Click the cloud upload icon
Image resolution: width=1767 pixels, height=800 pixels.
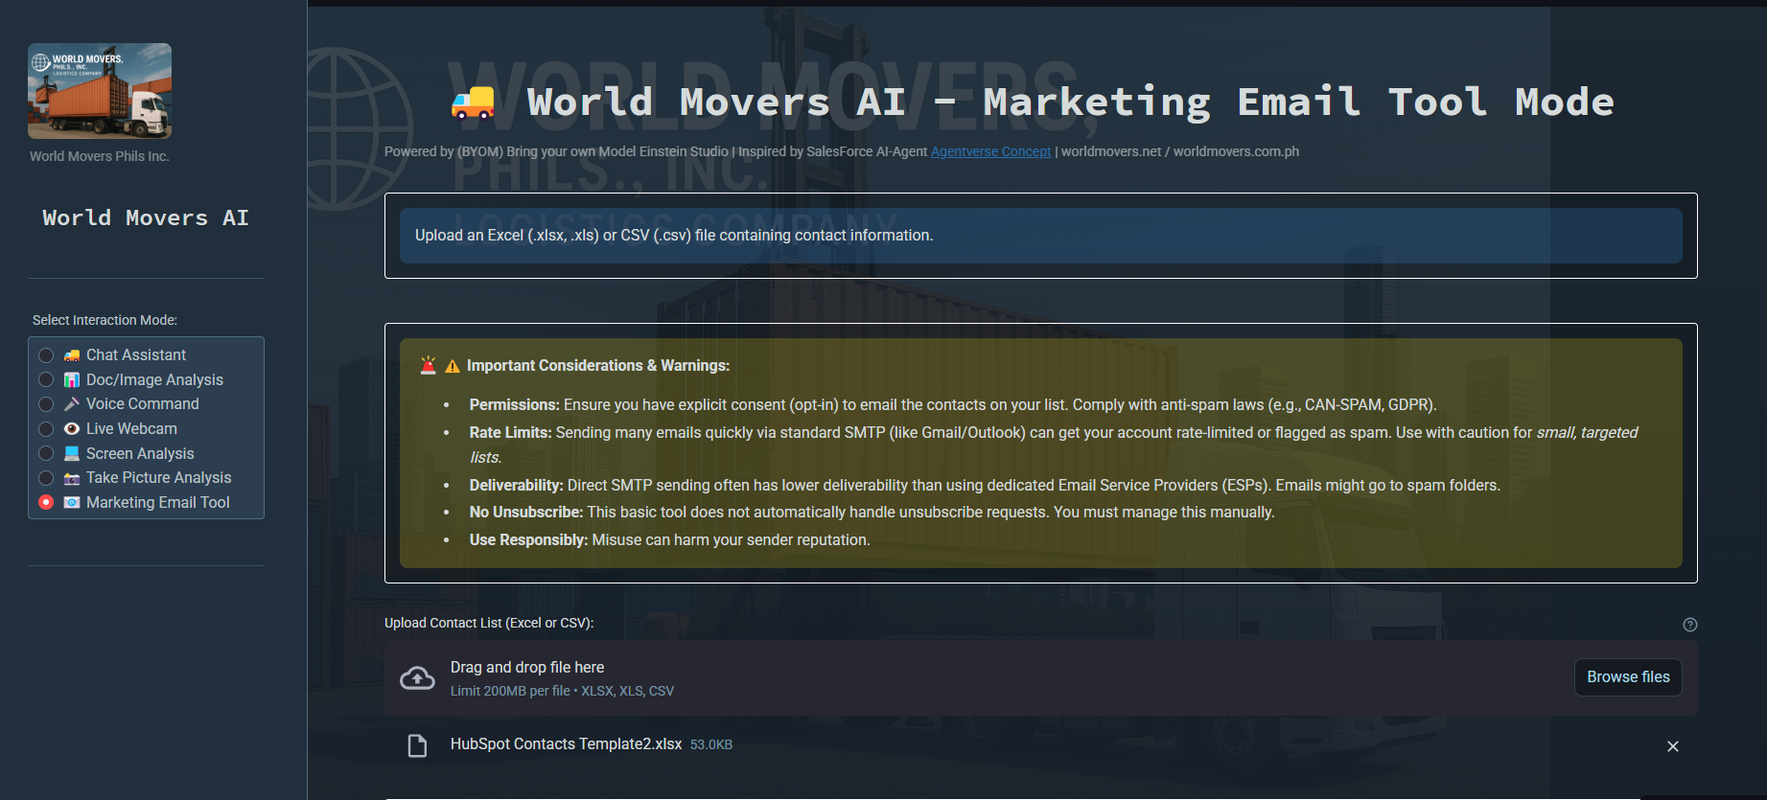[417, 678]
